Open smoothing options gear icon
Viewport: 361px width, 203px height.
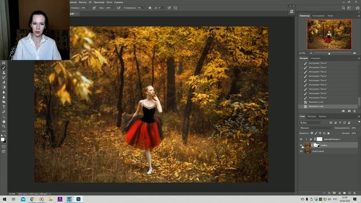pyautogui.click(x=150, y=8)
